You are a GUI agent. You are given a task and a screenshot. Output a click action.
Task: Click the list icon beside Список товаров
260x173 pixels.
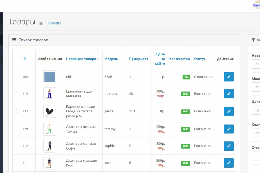click(x=14, y=40)
